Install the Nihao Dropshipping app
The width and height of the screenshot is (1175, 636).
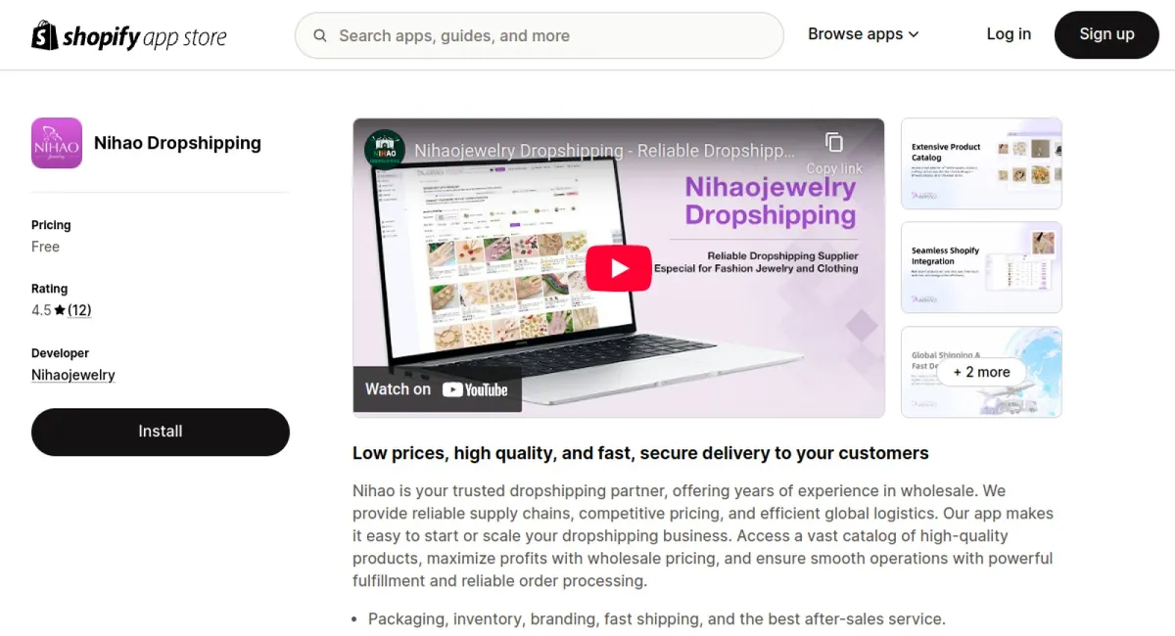161,432
